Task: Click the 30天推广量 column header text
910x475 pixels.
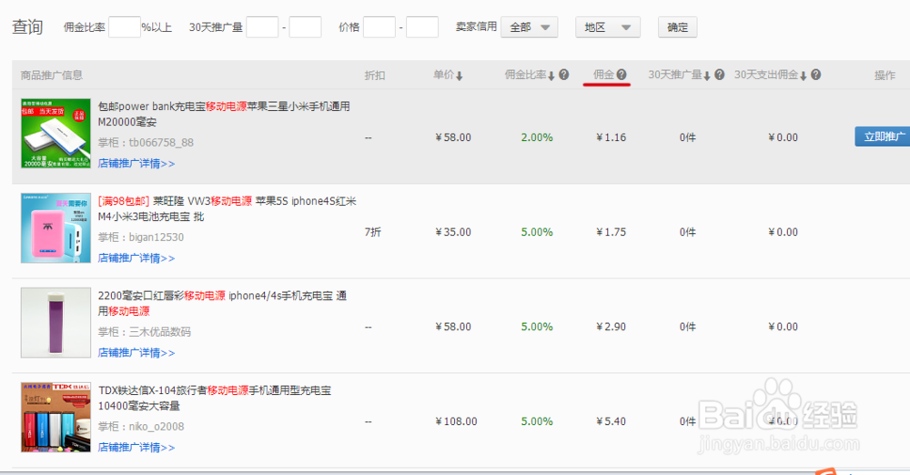Action: click(675, 75)
